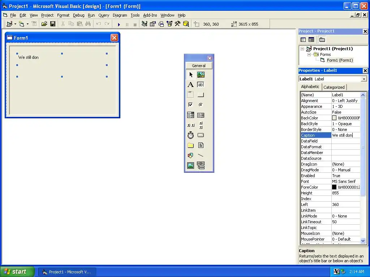The width and height of the screenshot is (370, 277).
Task: Select the PictureBox tool in toolbox
Action: (x=201, y=75)
